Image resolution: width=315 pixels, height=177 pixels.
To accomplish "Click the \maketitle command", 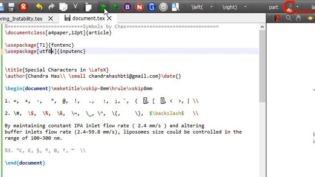I will pyautogui.click(x=65, y=88).
